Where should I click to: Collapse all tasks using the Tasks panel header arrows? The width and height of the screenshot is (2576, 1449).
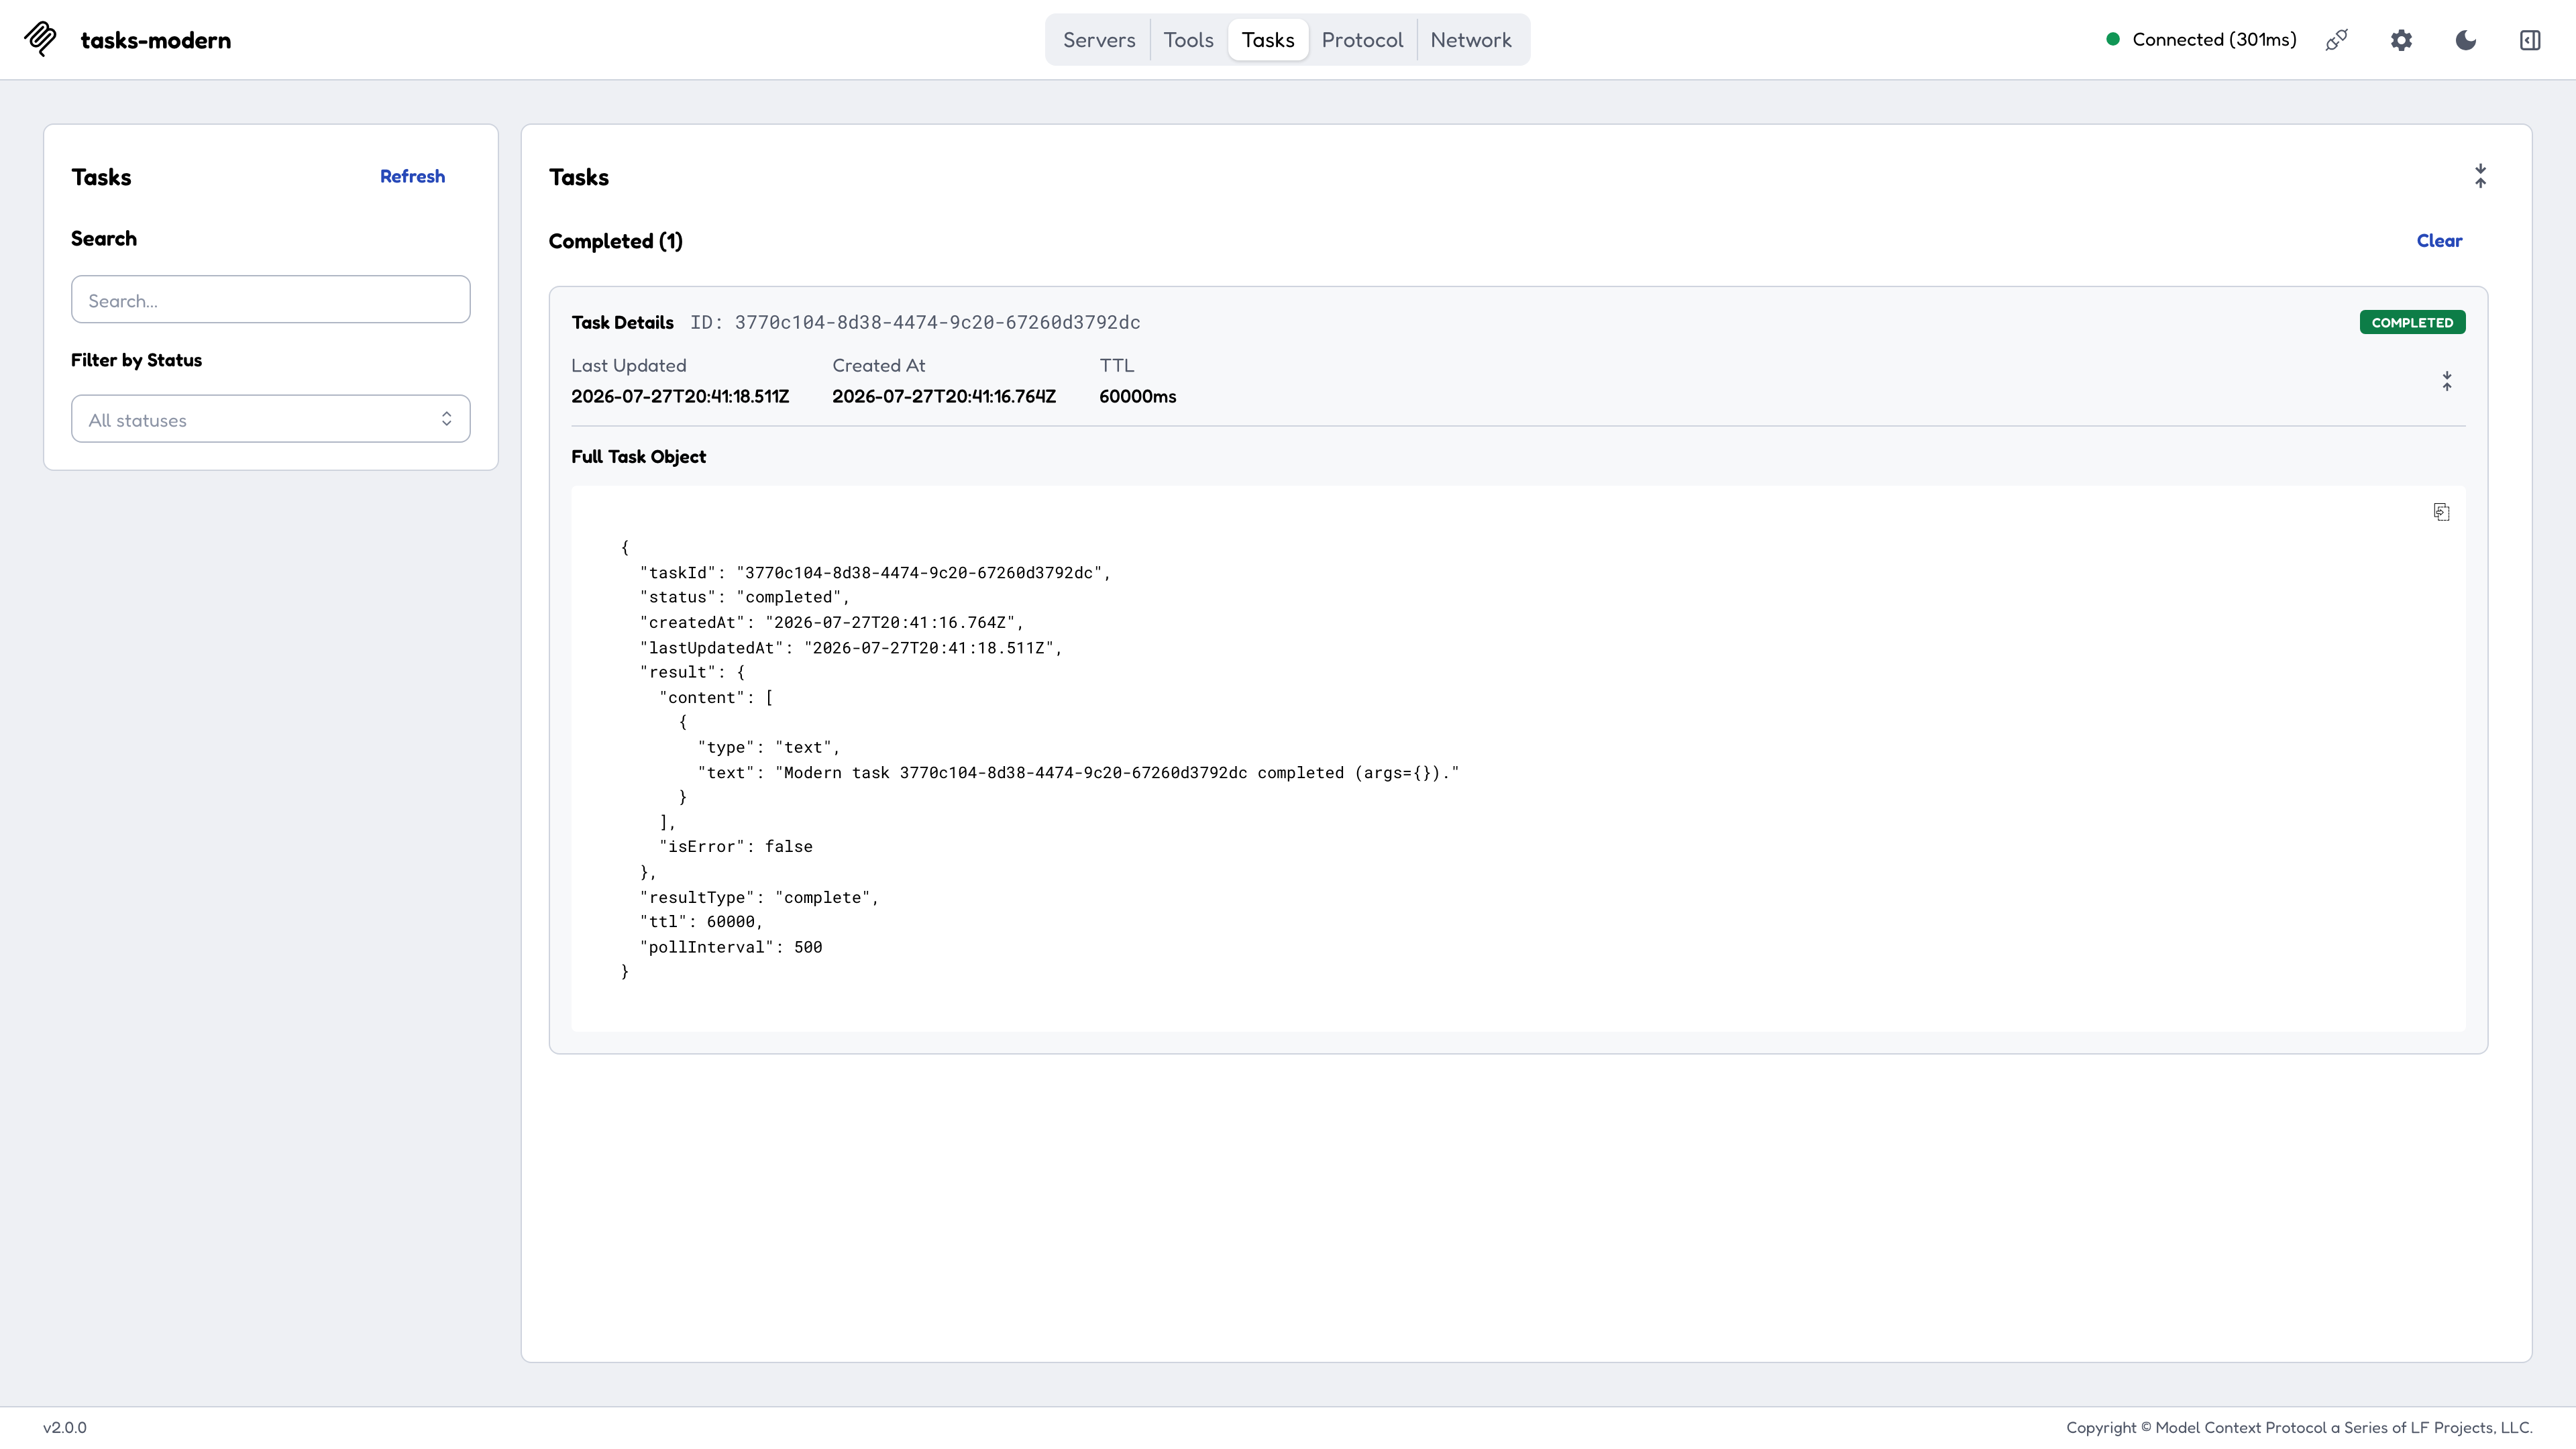click(x=2480, y=176)
